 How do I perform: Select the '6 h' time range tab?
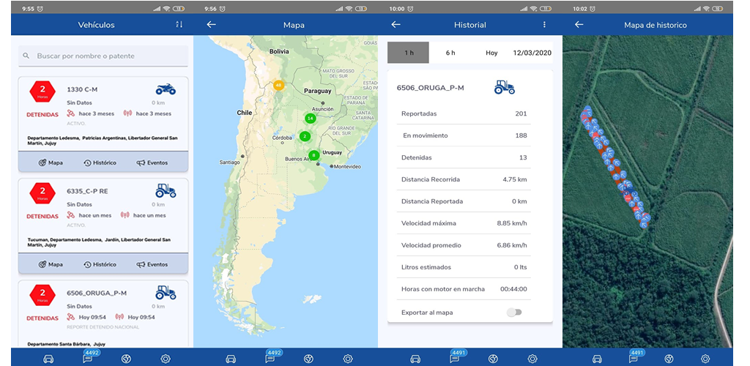pyautogui.click(x=450, y=53)
